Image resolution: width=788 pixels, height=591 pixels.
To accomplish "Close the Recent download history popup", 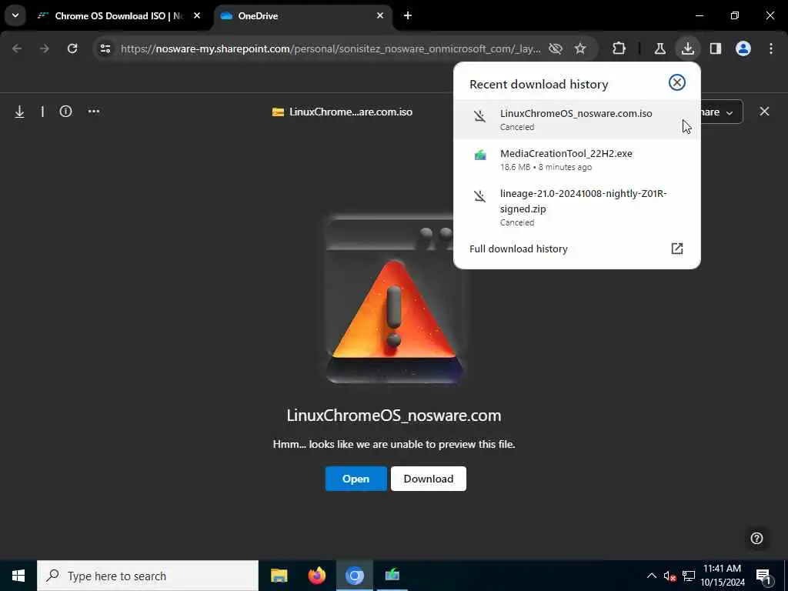I will (677, 82).
